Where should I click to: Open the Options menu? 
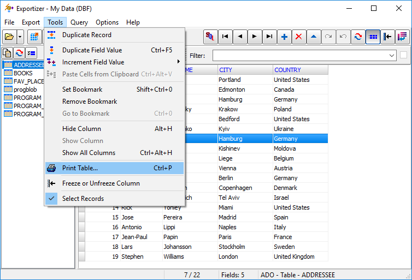pyautogui.click(x=107, y=22)
